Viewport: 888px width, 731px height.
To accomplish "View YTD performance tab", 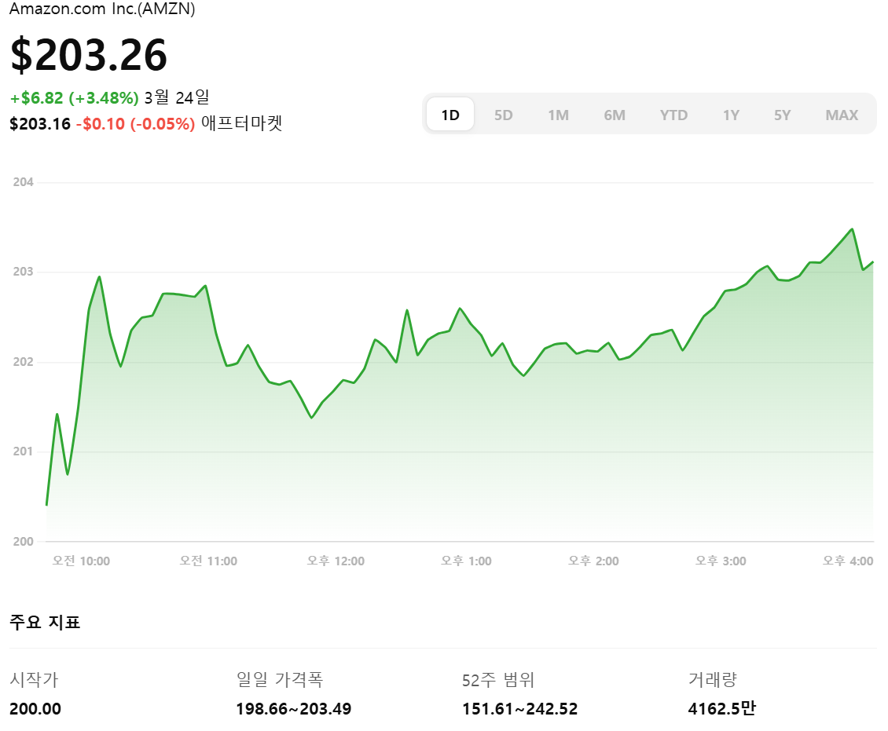I will click(x=673, y=115).
